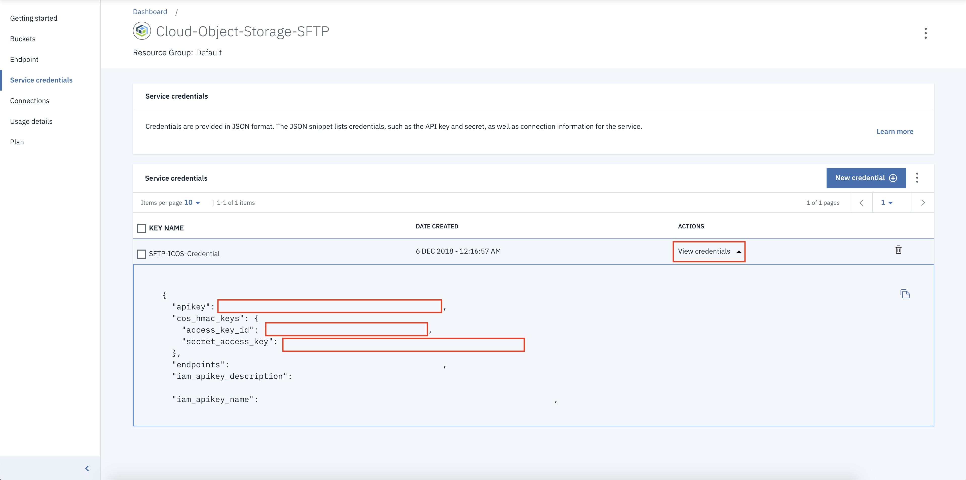Open Usage details in the sidebar
Viewport: 966px width, 480px height.
pyautogui.click(x=31, y=122)
